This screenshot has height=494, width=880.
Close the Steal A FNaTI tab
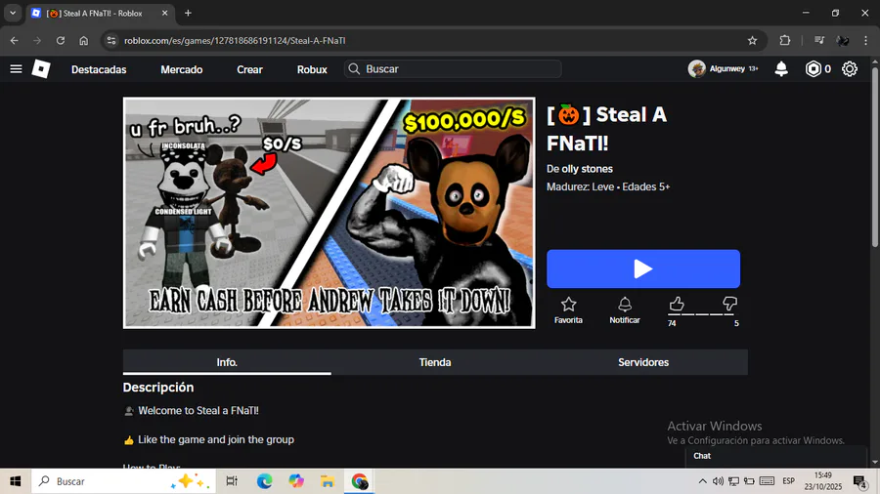[164, 13]
